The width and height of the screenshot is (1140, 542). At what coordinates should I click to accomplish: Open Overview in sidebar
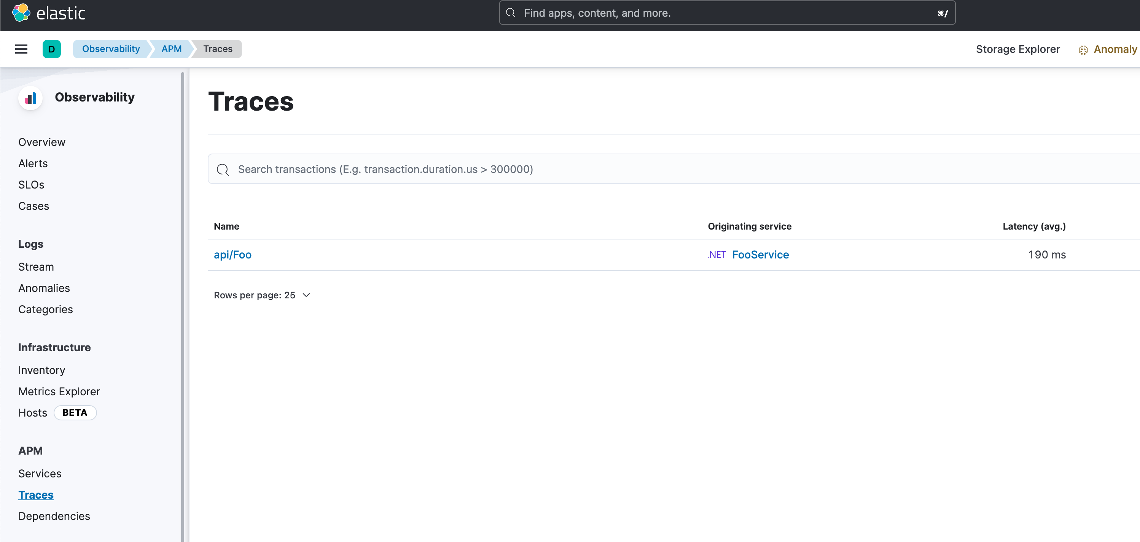[x=41, y=142]
